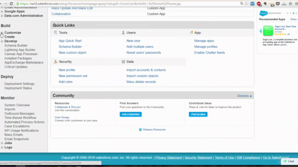Open the Sage Live green app thumbnail

[x=268, y=31]
